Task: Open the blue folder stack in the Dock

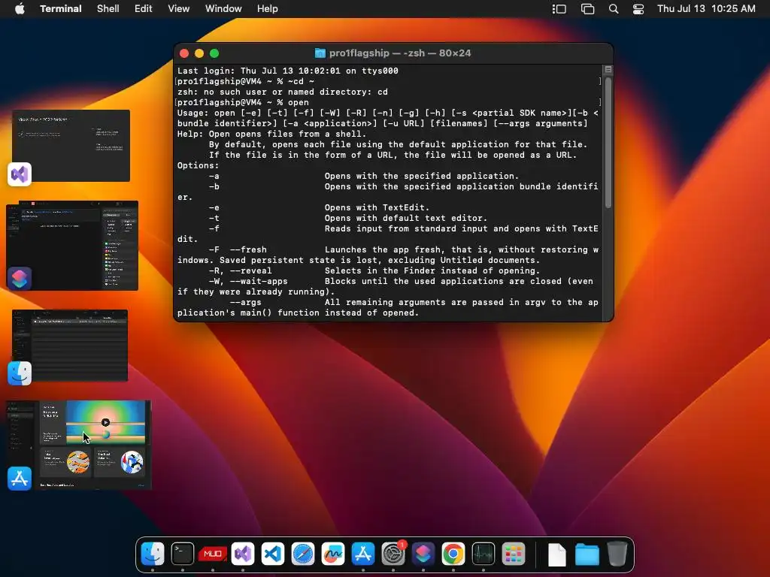Action: (x=587, y=554)
